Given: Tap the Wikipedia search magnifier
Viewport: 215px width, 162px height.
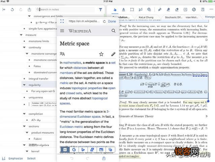Looking at the screenshot, I should (x=113, y=31).
